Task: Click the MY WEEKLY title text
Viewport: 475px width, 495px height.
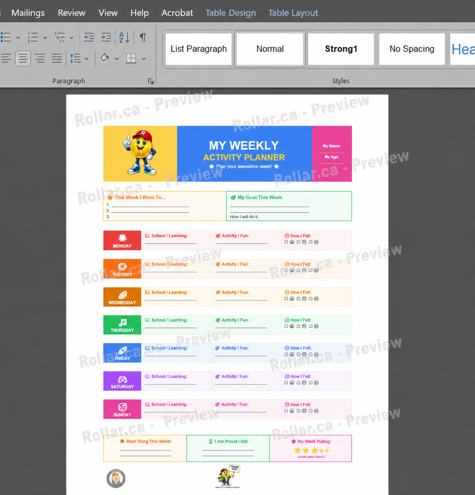Action: 244,145
